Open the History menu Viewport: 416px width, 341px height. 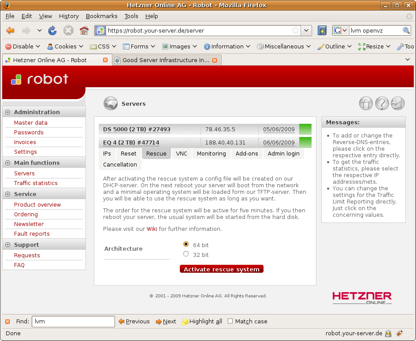click(69, 16)
